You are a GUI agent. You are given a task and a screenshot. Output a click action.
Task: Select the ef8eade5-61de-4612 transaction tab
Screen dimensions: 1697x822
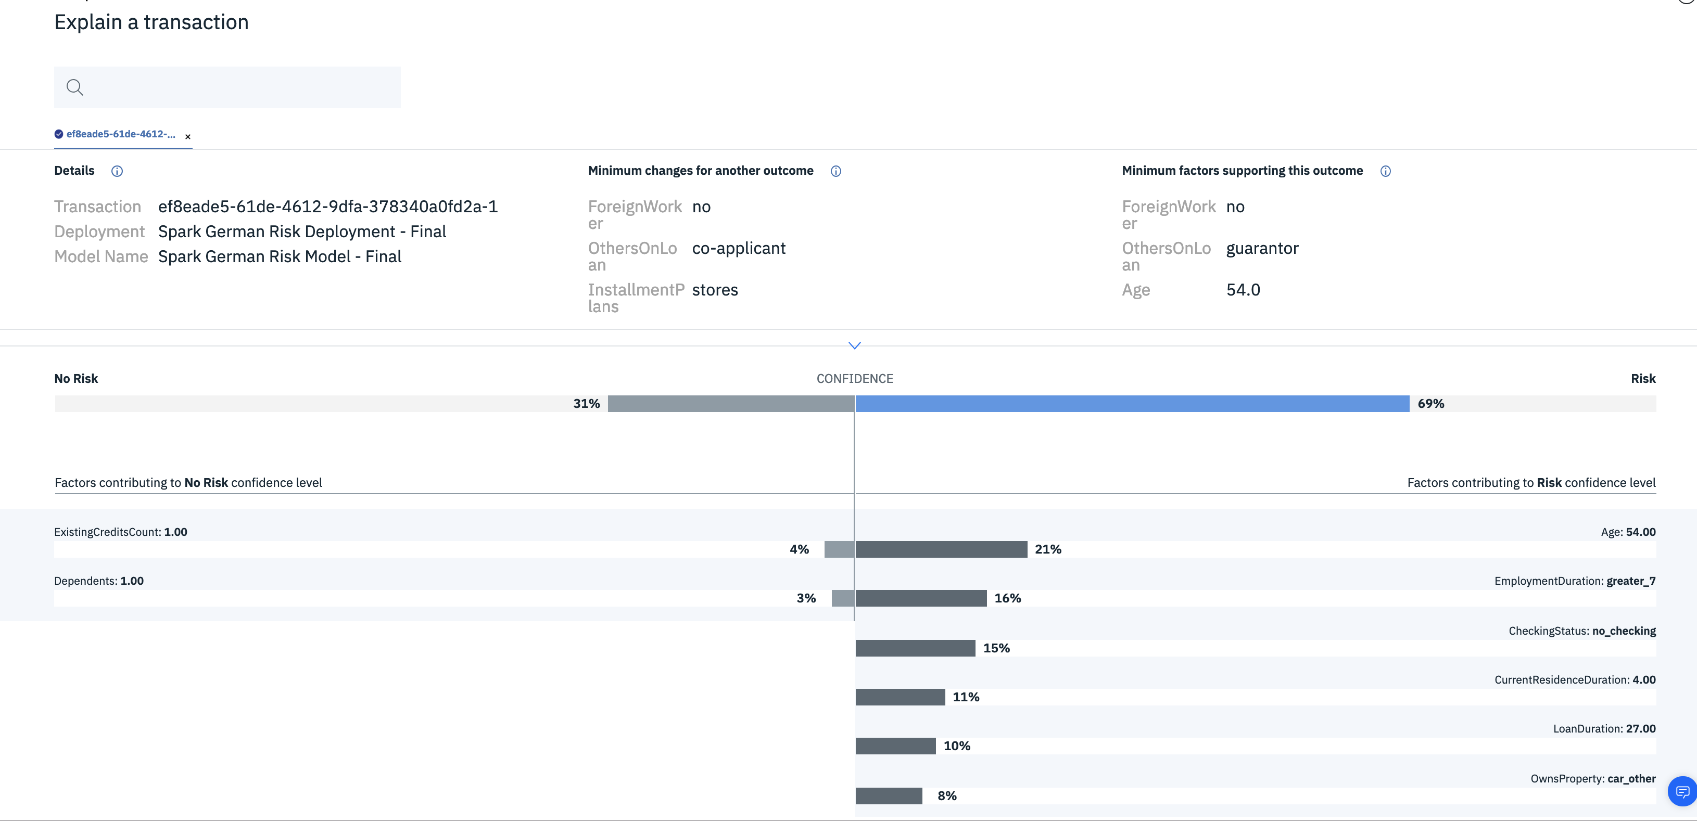(121, 134)
